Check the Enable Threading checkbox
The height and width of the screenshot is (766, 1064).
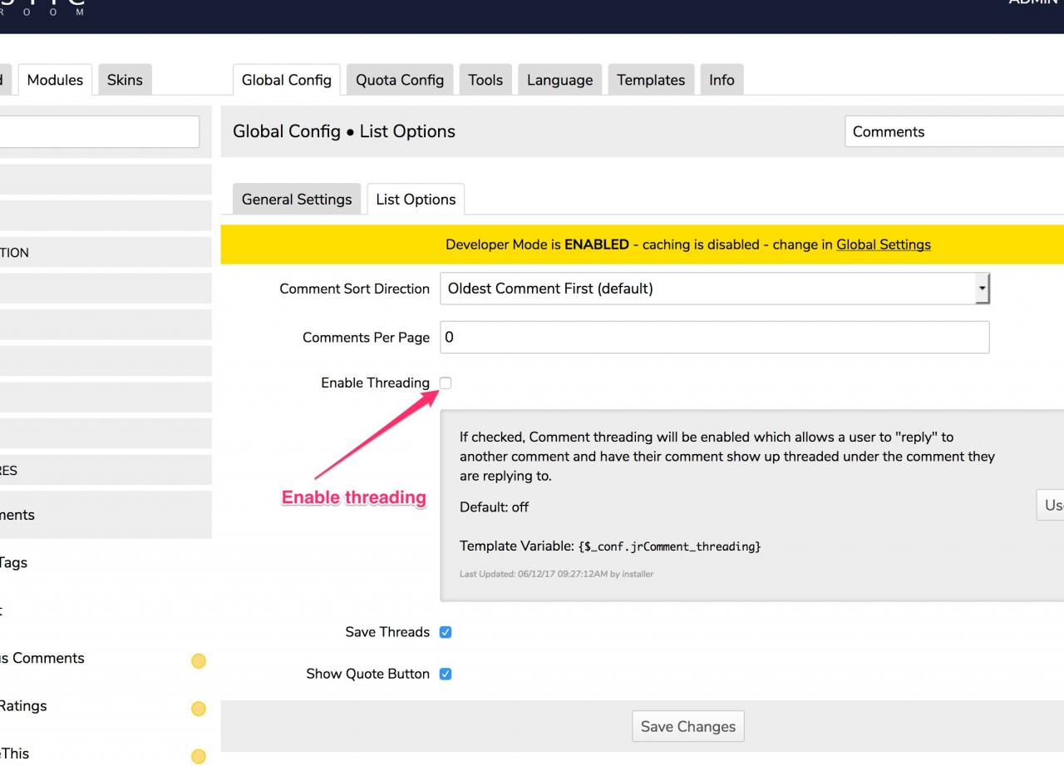pos(446,383)
